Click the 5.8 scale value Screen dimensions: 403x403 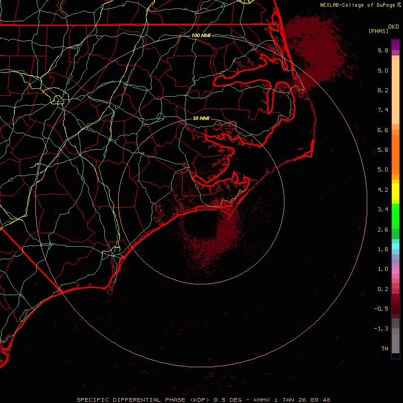click(x=383, y=150)
